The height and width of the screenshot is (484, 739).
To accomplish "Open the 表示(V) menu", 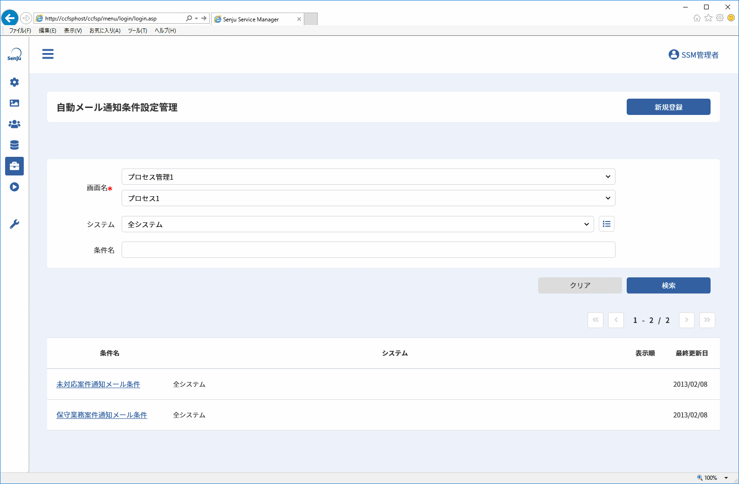I will point(73,31).
